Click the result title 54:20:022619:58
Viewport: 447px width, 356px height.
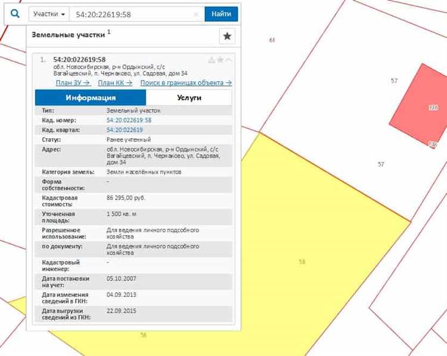point(79,60)
